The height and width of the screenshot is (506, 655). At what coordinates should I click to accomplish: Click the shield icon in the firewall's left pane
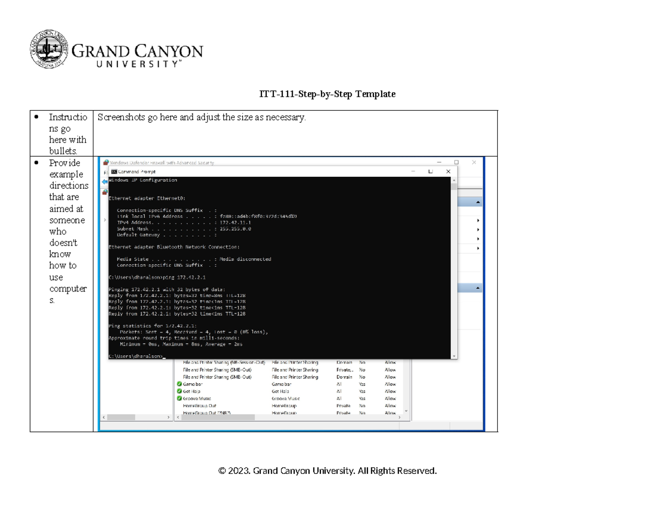(x=105, y=192)
